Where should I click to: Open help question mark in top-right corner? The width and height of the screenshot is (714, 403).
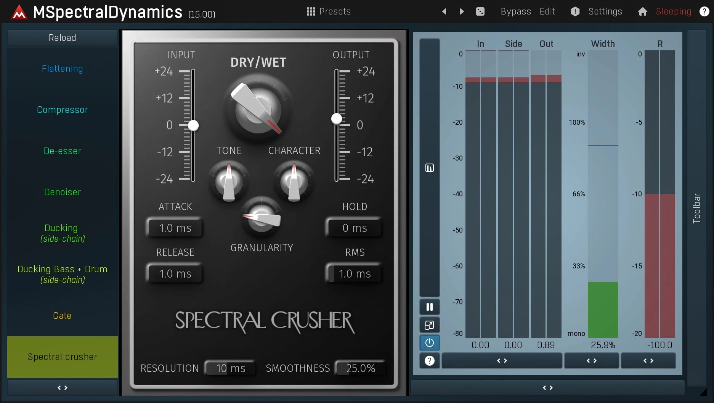[704, 11]
